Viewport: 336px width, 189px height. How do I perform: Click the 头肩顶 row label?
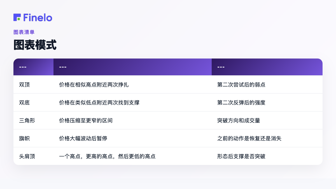(27, 156)
